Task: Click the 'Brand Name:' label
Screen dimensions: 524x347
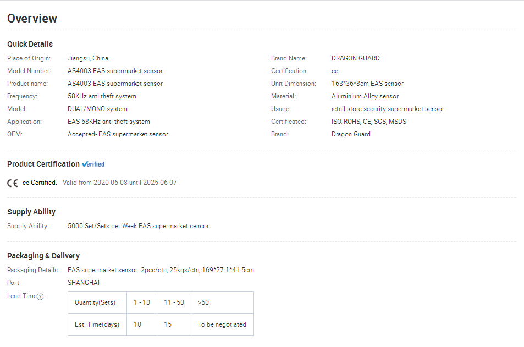Action: coord(289,58)
